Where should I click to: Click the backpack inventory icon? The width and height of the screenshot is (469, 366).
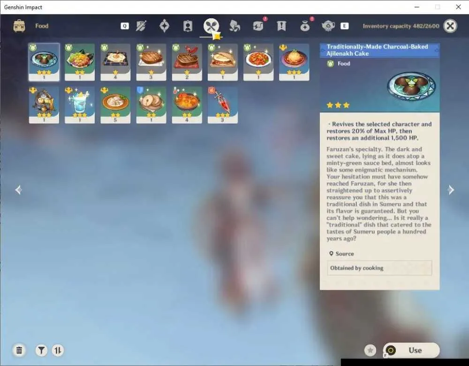point(19,26)
